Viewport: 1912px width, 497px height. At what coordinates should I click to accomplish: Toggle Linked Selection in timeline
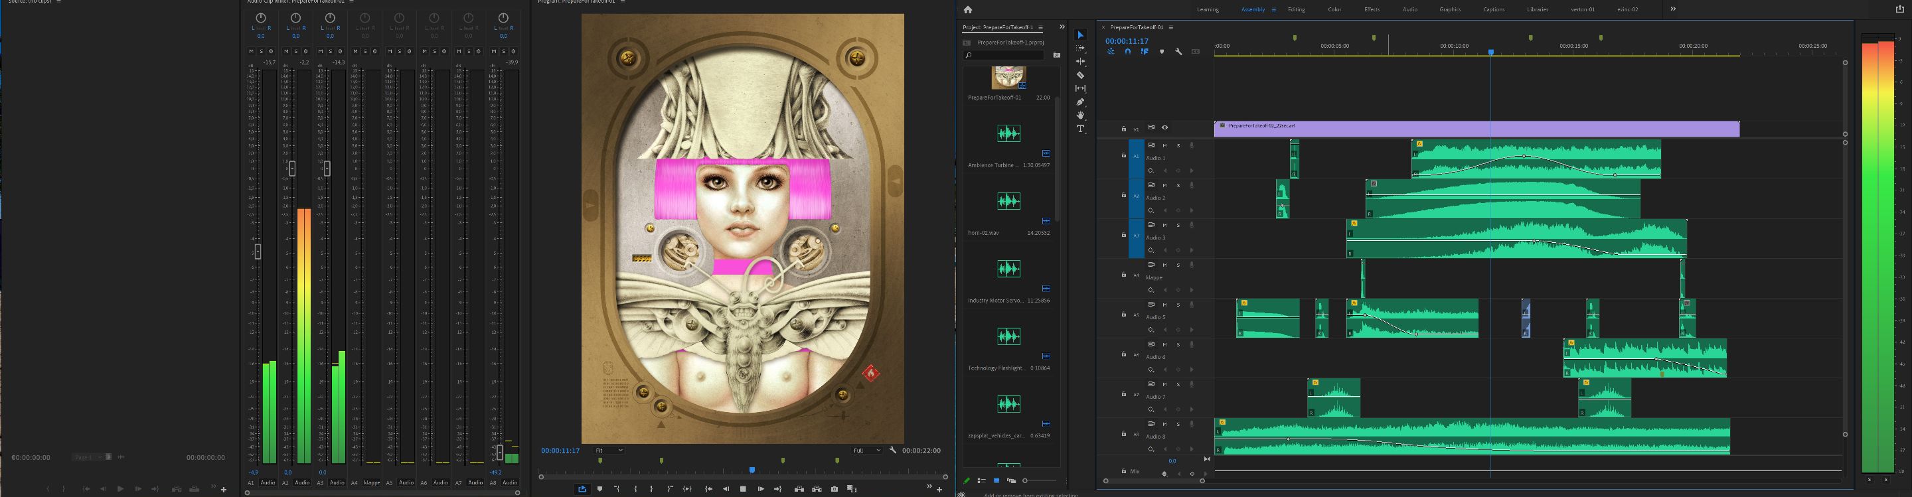(x=1145, y=52)
